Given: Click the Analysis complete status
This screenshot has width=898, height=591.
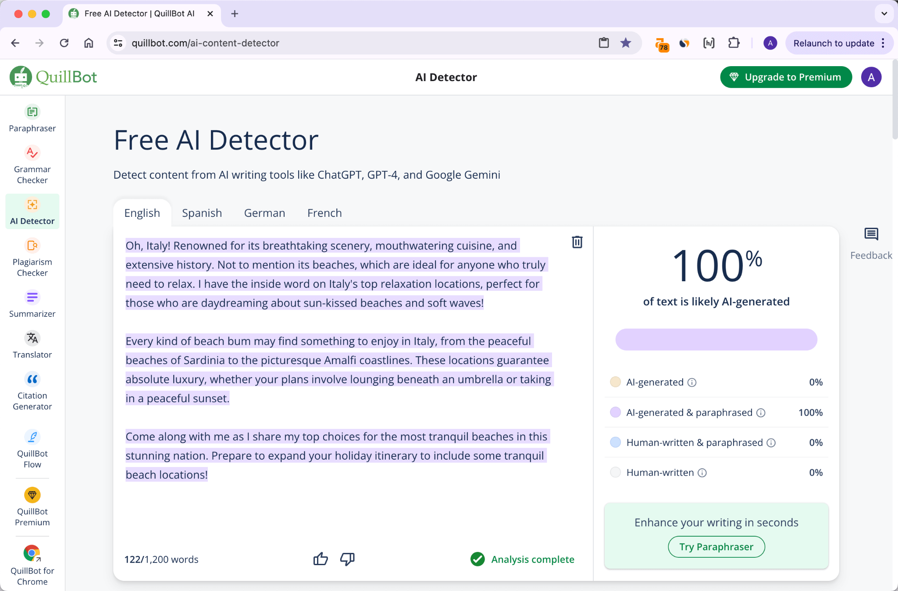Looking at the screenshot, I should pos(522,559).
